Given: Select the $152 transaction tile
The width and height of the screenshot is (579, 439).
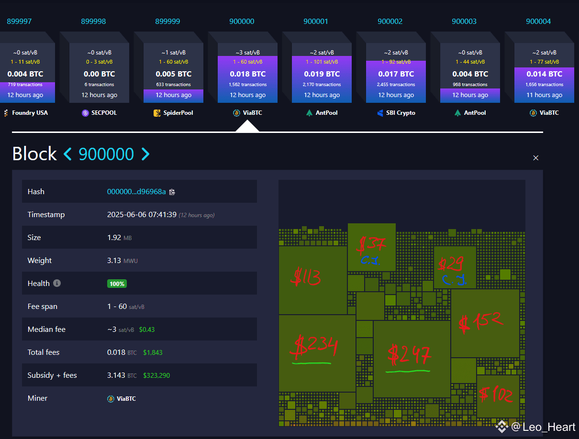Looking at the screenshot, I should point(486,323).
